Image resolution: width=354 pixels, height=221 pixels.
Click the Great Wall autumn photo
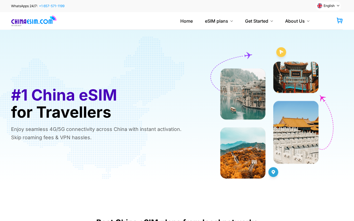tap(243, 153)
